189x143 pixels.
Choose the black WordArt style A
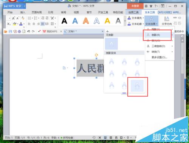click(x=64, y=21)
